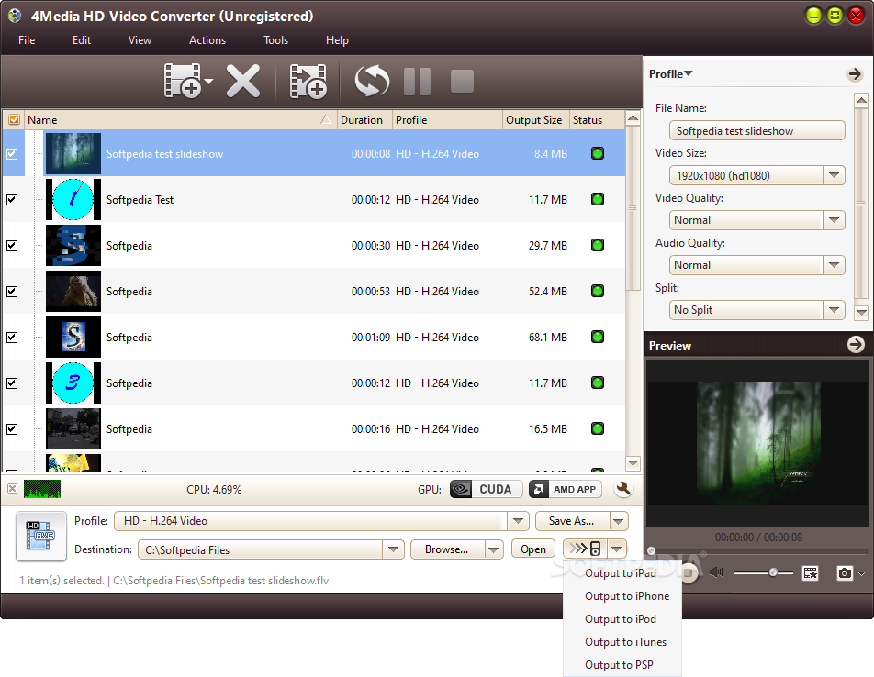The image size is (874, 677).
Task: Edit the File Name input field
Action: (756, 131)
